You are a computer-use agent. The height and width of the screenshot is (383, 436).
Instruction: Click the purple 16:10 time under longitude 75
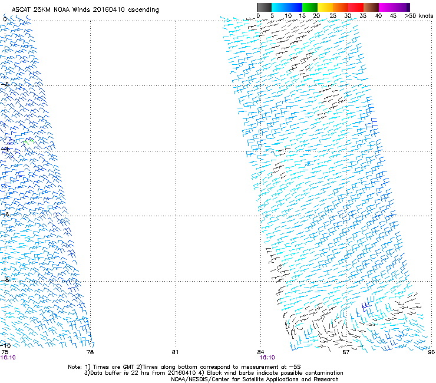pos(8,358)
